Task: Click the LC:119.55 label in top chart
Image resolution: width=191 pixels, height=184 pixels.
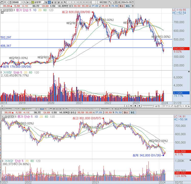Action: coord(179,10)
